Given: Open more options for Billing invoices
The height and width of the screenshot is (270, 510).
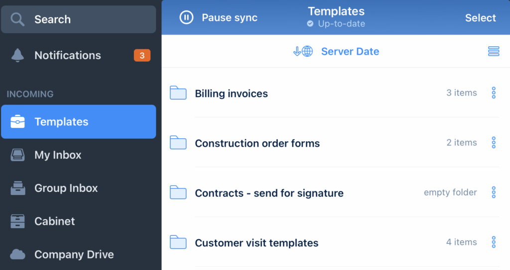Looking at the screenshot, I should coord(493,93).
